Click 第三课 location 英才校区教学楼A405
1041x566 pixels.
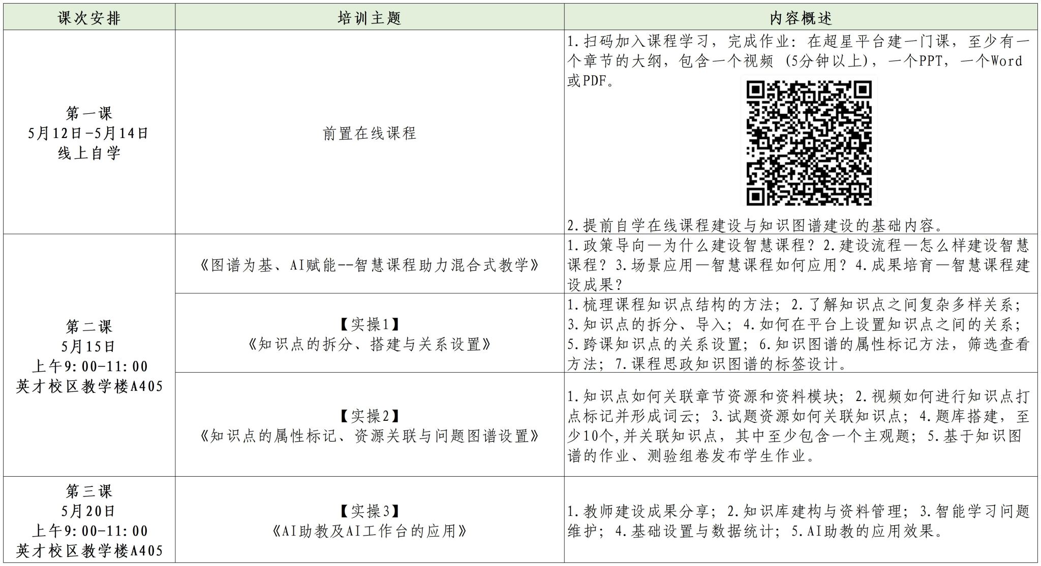(x=89, y=551)
